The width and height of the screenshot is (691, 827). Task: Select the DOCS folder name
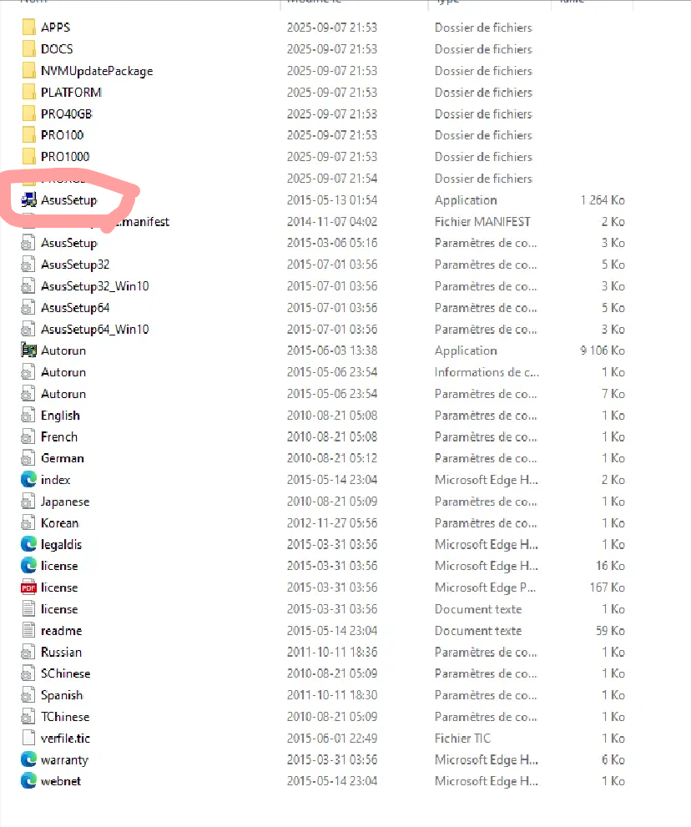(x=57, y=49)
